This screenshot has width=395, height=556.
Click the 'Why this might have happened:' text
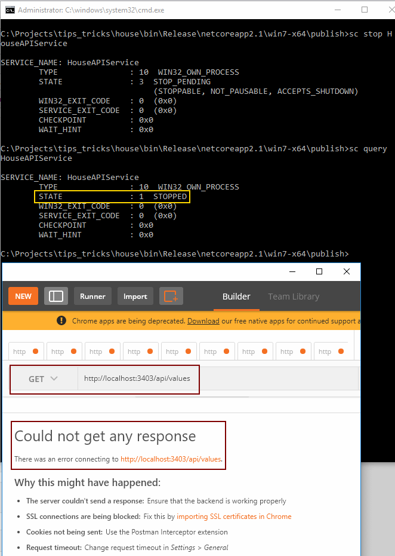88,482
